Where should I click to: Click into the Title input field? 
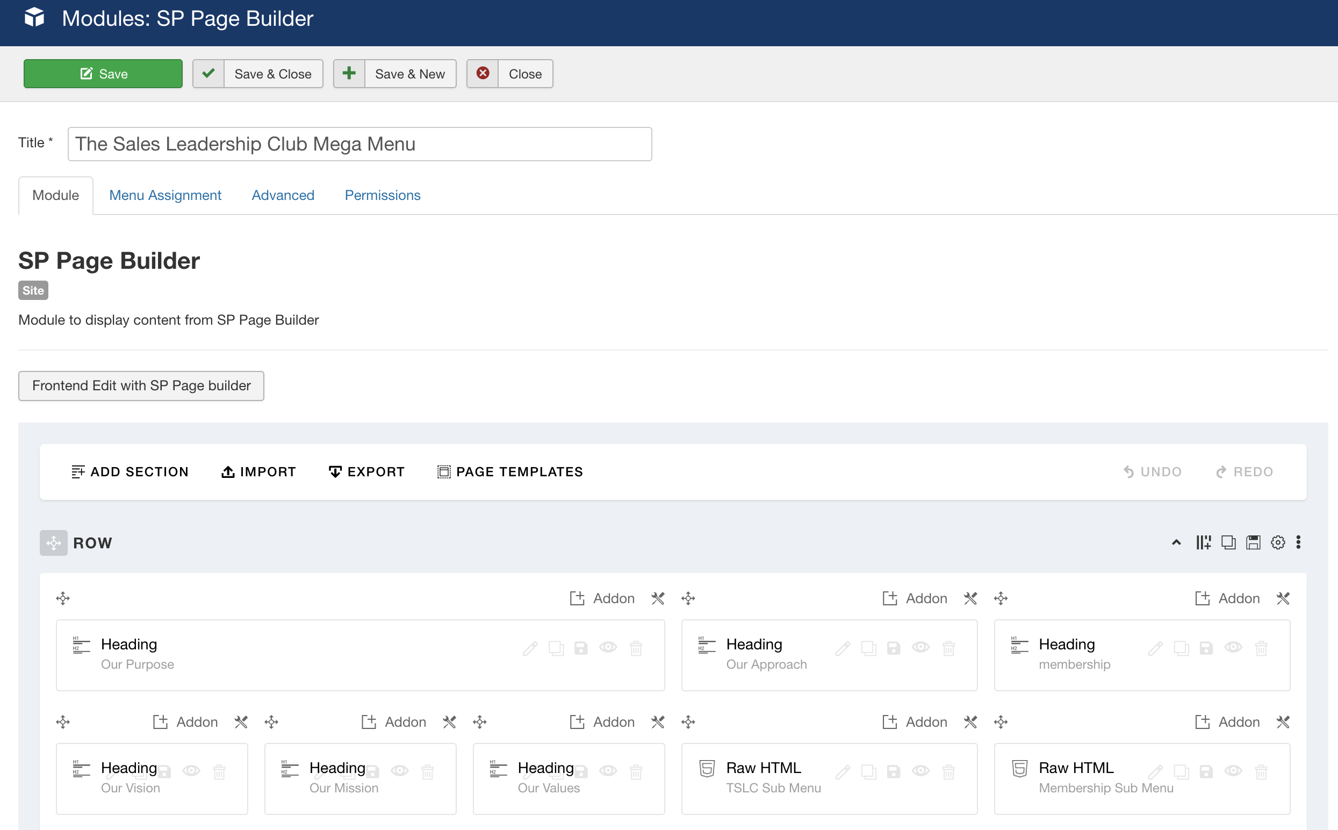point(359,144)
